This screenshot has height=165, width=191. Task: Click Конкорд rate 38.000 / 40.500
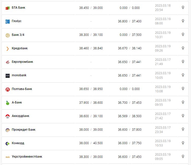[91, 143]
